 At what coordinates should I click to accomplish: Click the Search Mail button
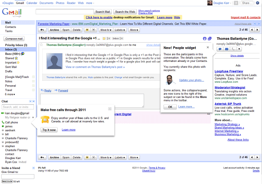click(103, 12)
